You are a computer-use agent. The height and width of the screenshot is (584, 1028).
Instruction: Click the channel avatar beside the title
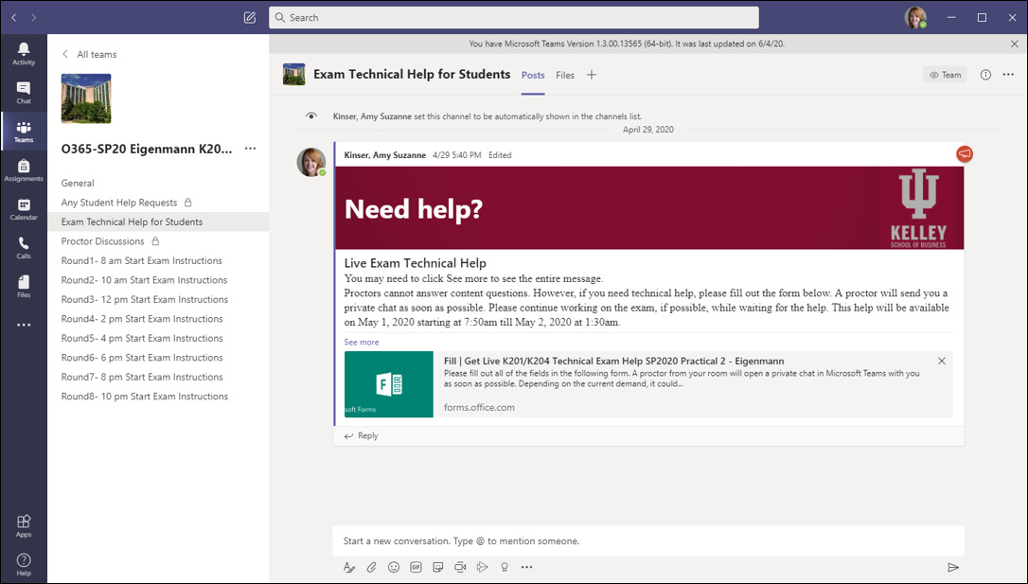coord(293,75)
